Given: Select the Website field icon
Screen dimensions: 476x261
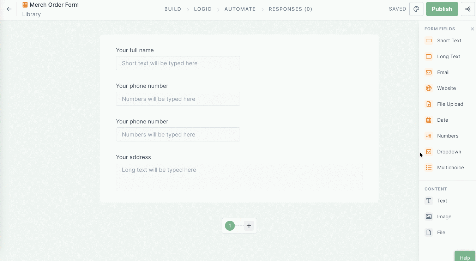Looking at the screenshot, I should tap(428, 88).
